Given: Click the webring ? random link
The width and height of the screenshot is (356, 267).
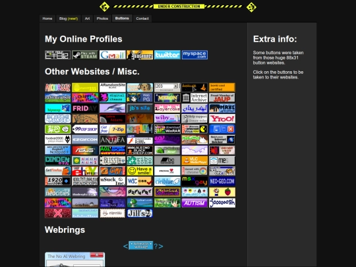Looking at the screenshot, I should pos(156,246).
